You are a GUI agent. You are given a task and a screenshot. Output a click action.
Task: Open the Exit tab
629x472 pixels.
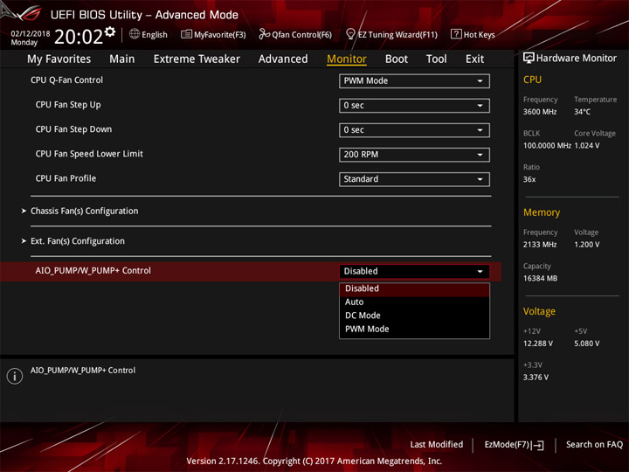[474, 59]
